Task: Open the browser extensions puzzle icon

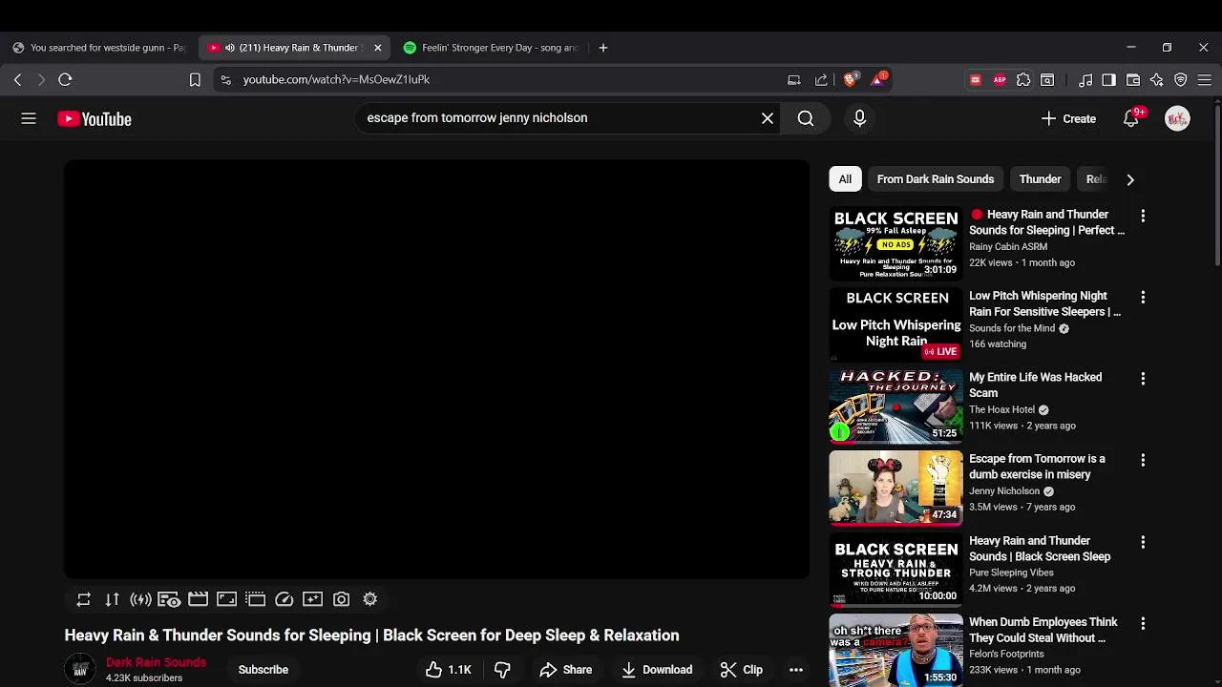Action: pos(1023,80)
